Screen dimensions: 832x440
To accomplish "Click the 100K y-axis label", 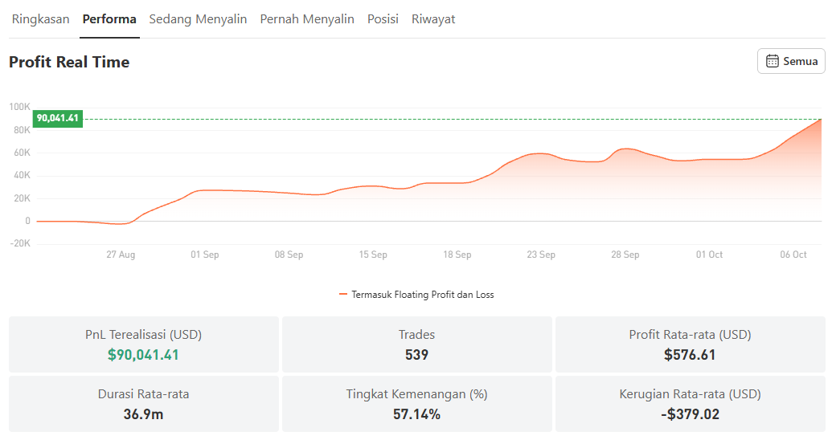I will pos(19,107).
